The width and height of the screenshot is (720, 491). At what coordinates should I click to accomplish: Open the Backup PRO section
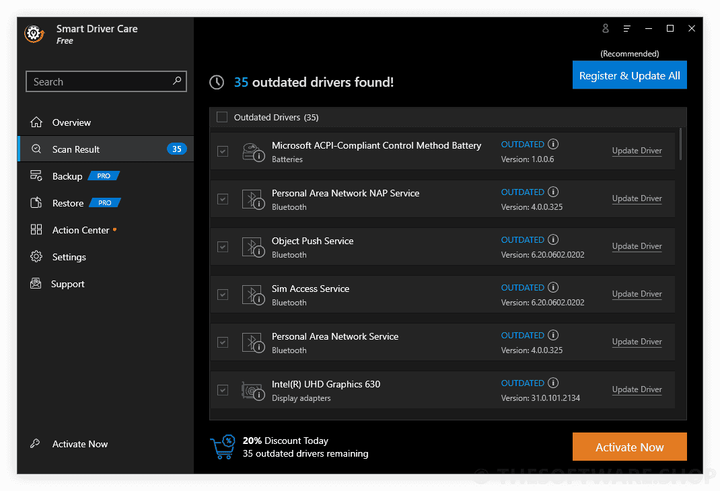tap(106, 176)
